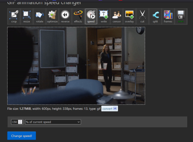This screenshot has width=193, height=142.
Task: Save the GIF with the save icon
Action: (181, 16)
